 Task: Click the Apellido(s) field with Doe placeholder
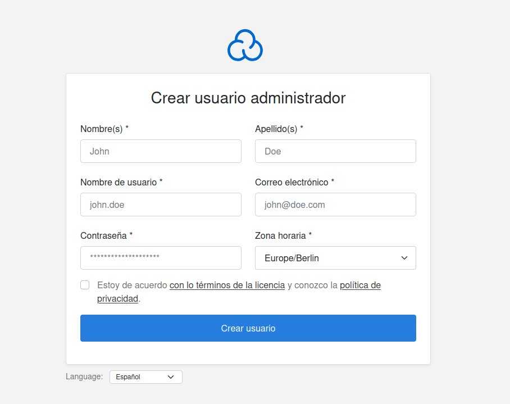click(x=335, y=151)
